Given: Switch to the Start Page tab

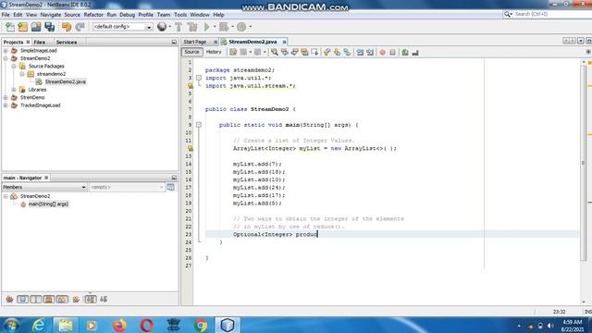Looking at the screenshot, I should point(195,42).
